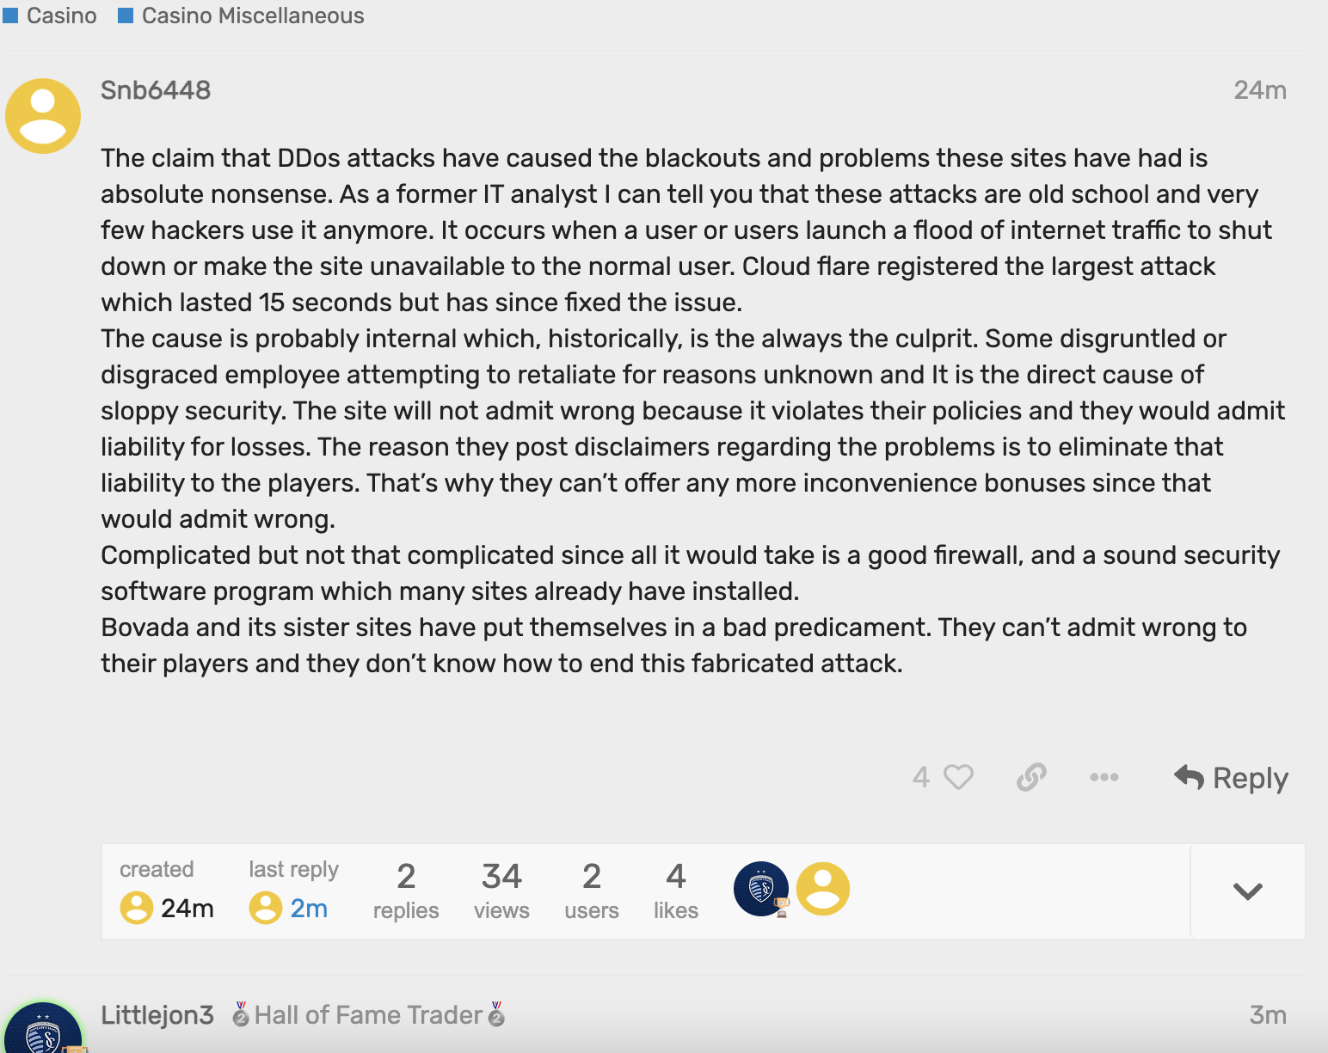Image resolution: width=1328 pixels, height=1053 pixels.
Task: Open the Littlejon3 username
Action: [157, 1015]
